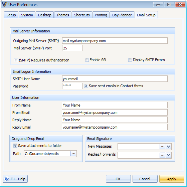The image size is (187, 187).
Task: Click the F1 - Help question icon
Action: 7,179
